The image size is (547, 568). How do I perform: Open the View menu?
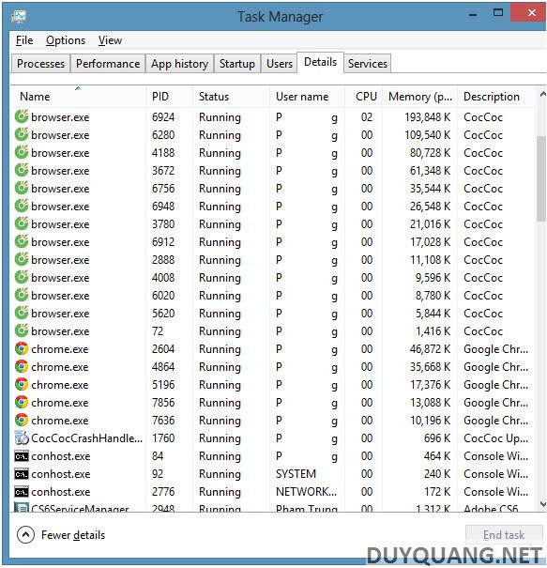point(110,40)
